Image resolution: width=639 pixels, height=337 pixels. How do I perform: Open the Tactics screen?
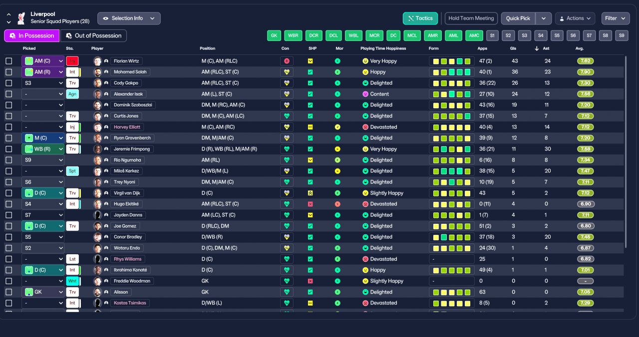(420, 18)
